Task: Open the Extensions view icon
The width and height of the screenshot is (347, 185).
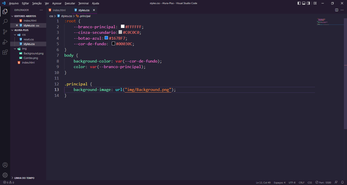Action: (x=5, y=52)
